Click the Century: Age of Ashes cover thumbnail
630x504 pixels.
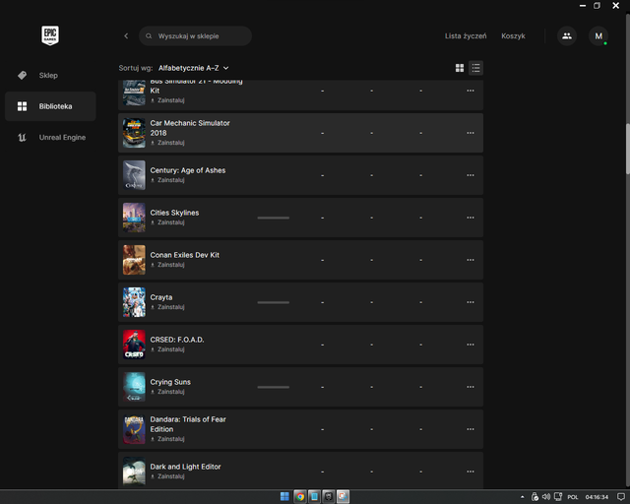(134, 175)
